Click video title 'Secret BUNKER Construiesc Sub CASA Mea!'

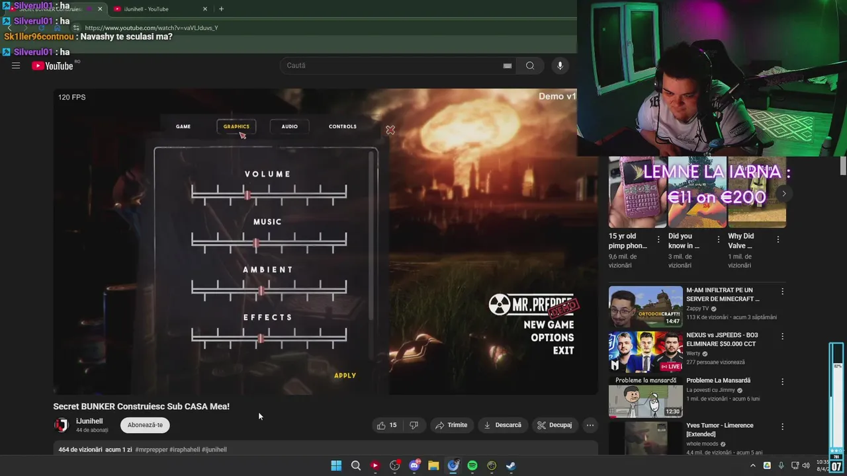(142, 407)
